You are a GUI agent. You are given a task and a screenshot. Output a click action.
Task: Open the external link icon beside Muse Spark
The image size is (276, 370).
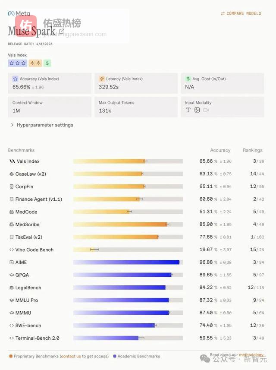(x=62, y=31)
